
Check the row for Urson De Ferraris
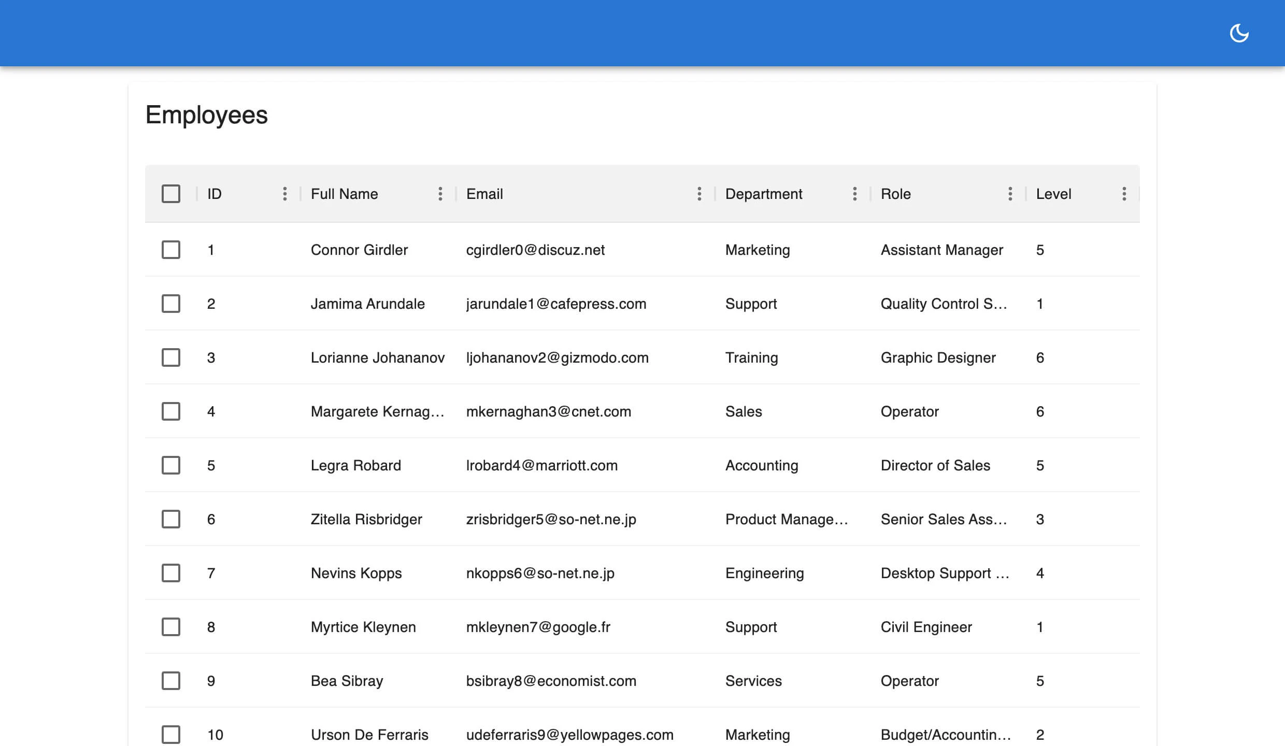[171, 734]
